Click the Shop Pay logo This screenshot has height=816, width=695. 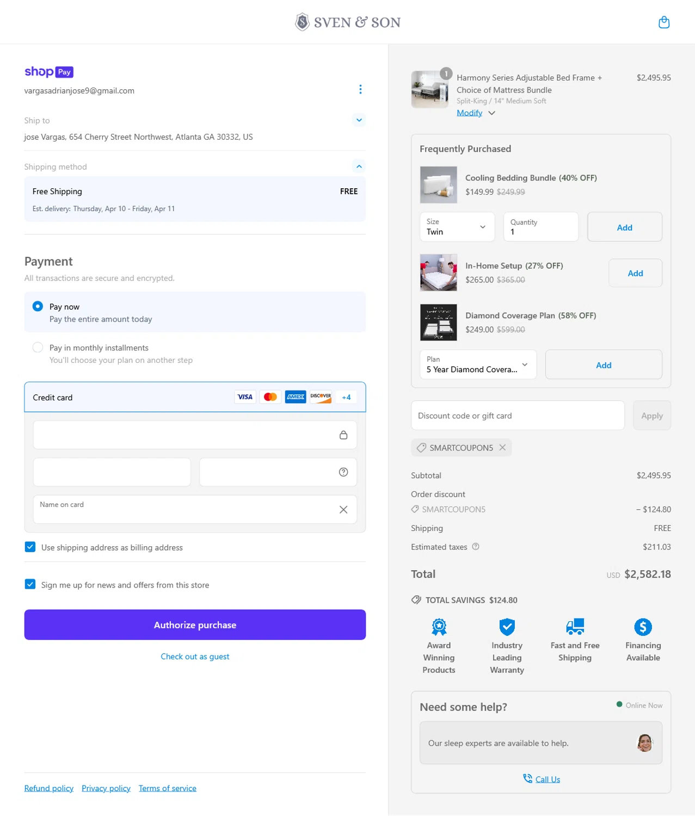point(49,72)
